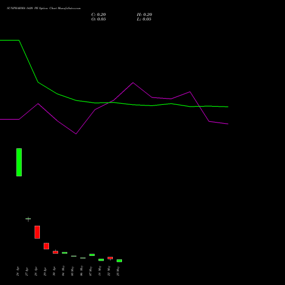The image size is (285, 285).
Task: Click the high value H: 0.20
Action: coord(144,15)
